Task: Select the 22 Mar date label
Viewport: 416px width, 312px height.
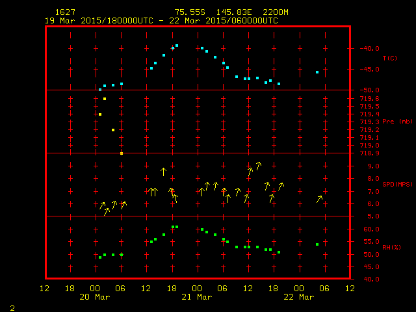Action: (x=299, y=297)
